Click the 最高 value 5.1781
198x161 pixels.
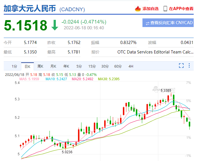click(x=74, y=52)
